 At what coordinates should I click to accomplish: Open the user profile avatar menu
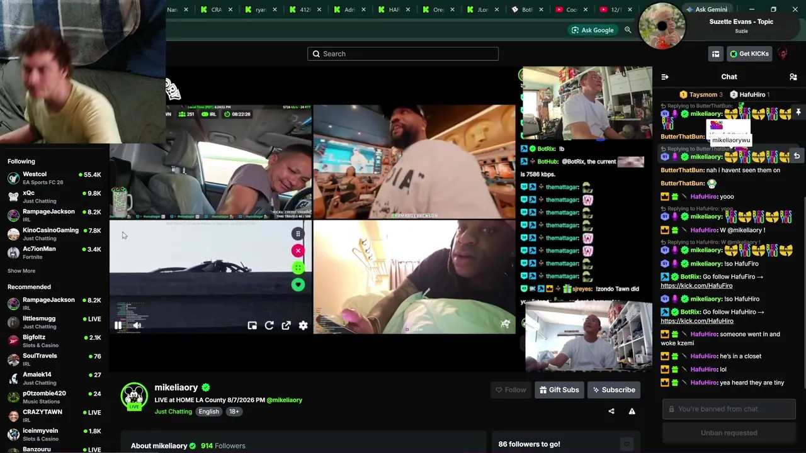point(783,54)
